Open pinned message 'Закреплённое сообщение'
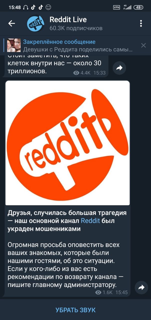Screen dimensions: 151x320 tap(59, 42)
